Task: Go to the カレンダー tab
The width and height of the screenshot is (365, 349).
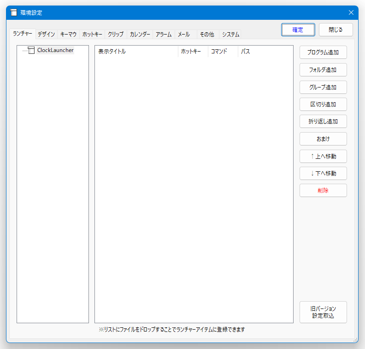Action: tap(140, 35)
